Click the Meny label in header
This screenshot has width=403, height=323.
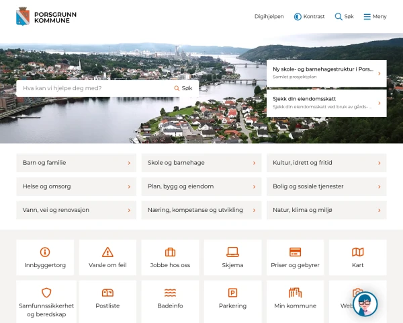click(379, 16)
